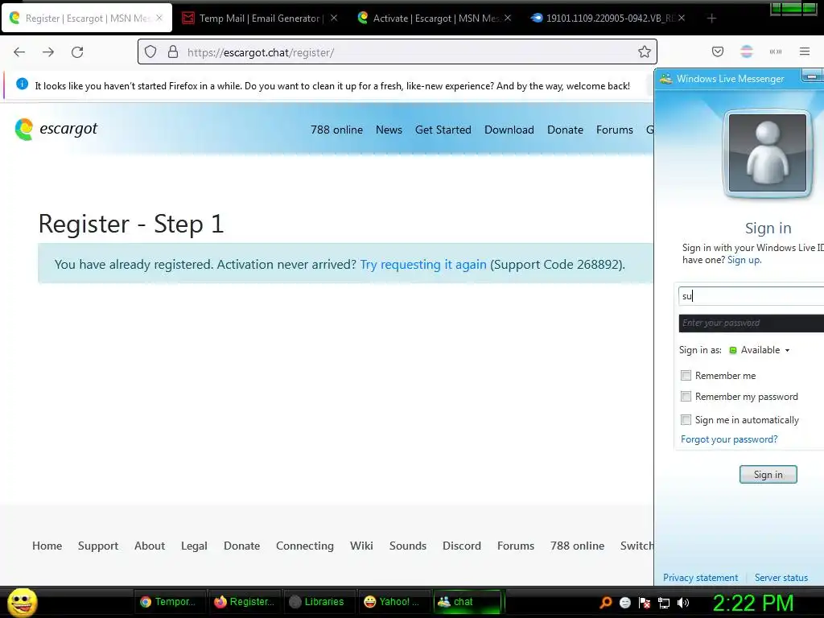Viewport: 824px width, 618px height.
Task: Open the network tray icon
Action: [664, 603]
